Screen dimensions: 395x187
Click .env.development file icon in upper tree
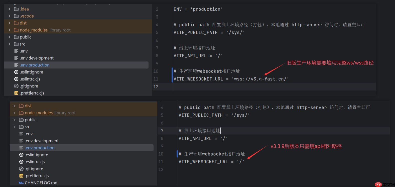(x=16, y=58)
